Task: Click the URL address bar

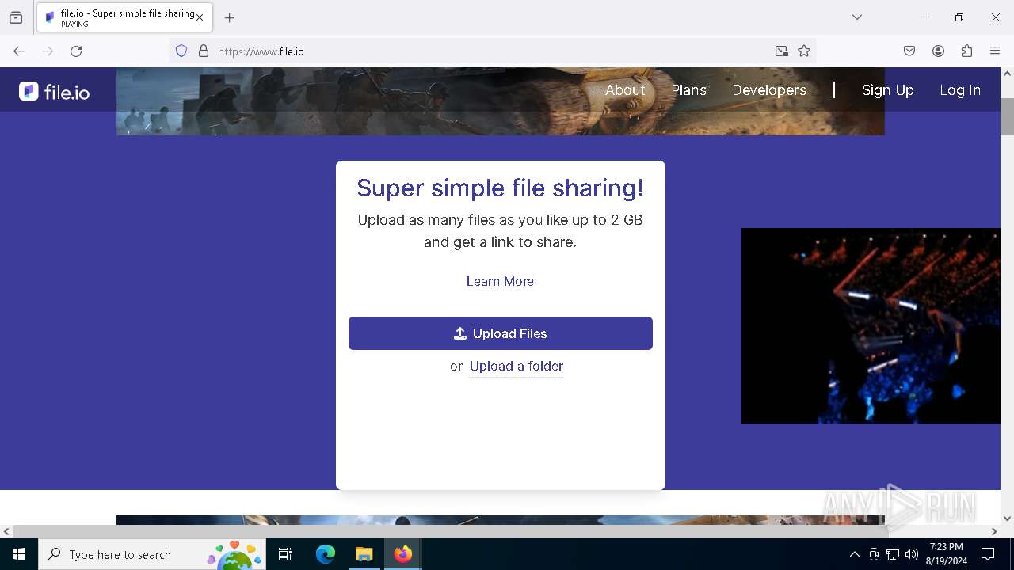Action: pyautogui.click(x=491, y=51)
